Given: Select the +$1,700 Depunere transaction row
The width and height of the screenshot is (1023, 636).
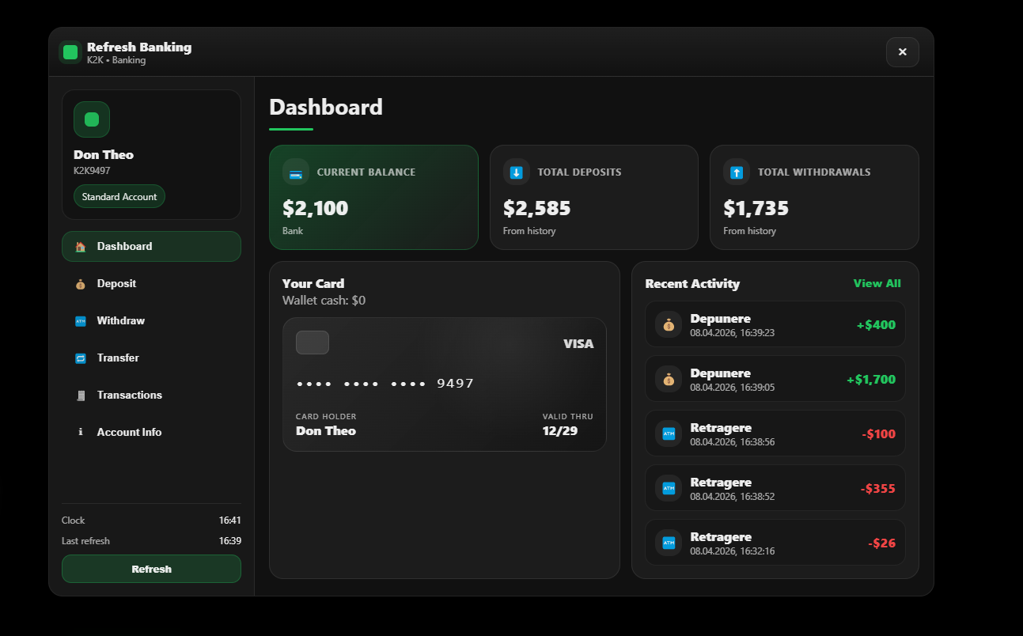Looking at the screenshot, I should click(775, 379).
